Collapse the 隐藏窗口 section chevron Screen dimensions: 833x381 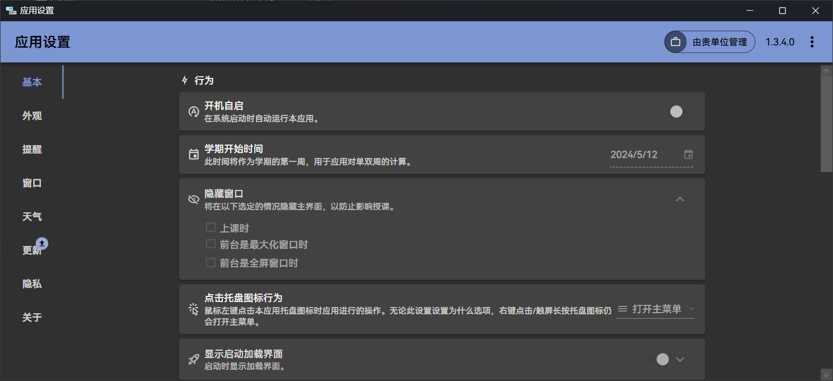click(x=680, y=199)
